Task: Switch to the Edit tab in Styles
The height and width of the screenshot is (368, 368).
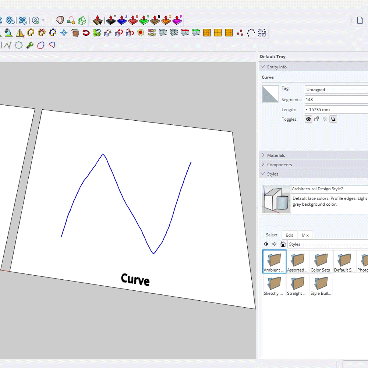Action: 290,235
